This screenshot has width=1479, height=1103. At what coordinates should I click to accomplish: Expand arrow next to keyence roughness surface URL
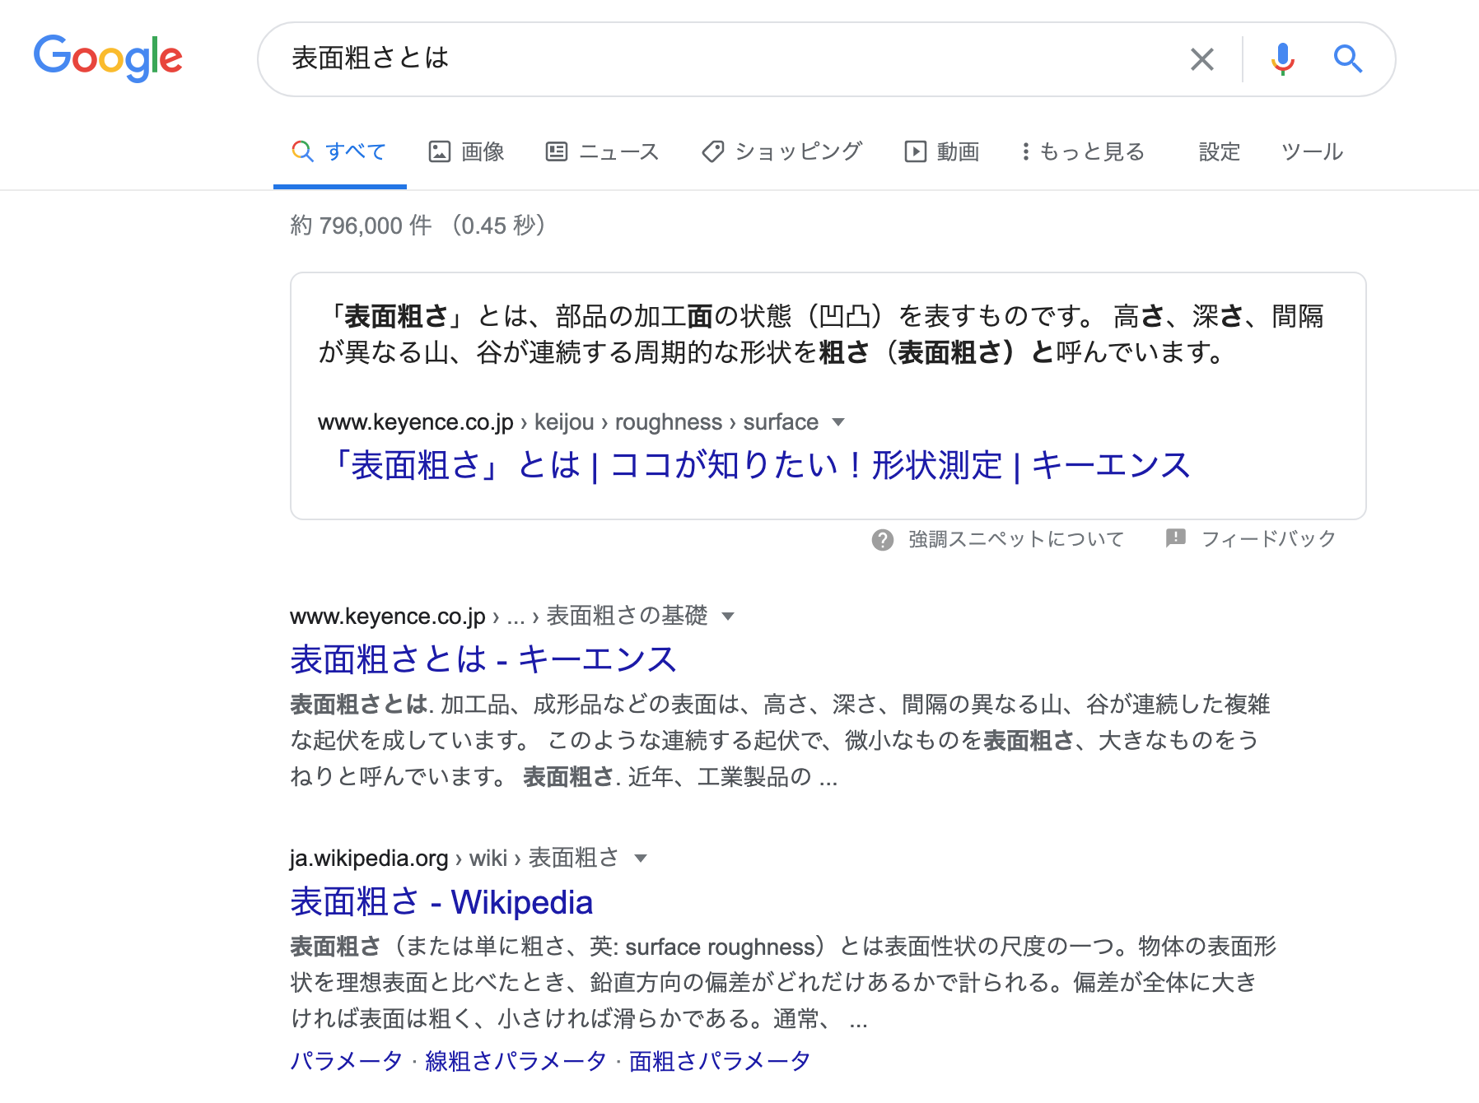tap(838, 422)
